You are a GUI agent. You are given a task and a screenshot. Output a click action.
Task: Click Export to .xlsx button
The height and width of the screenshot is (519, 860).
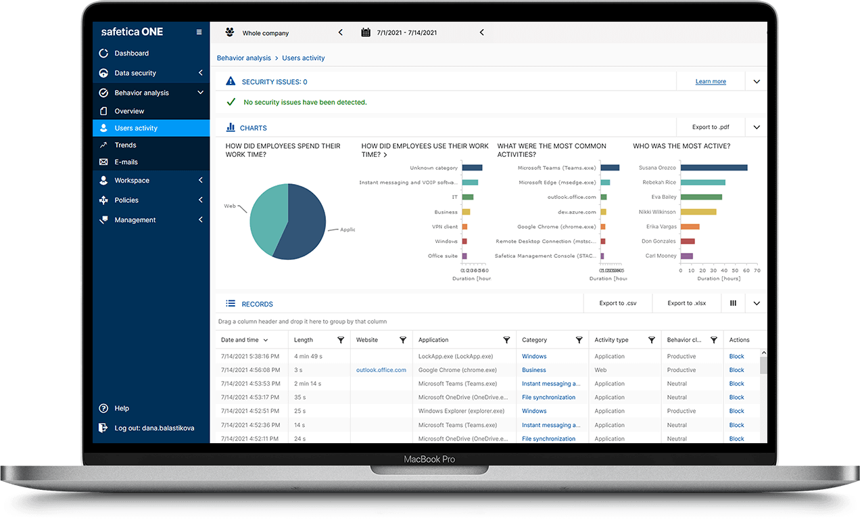pos(686,303)
